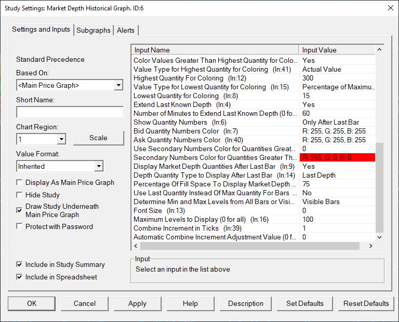Click the Input Value column header

(337, 50)
